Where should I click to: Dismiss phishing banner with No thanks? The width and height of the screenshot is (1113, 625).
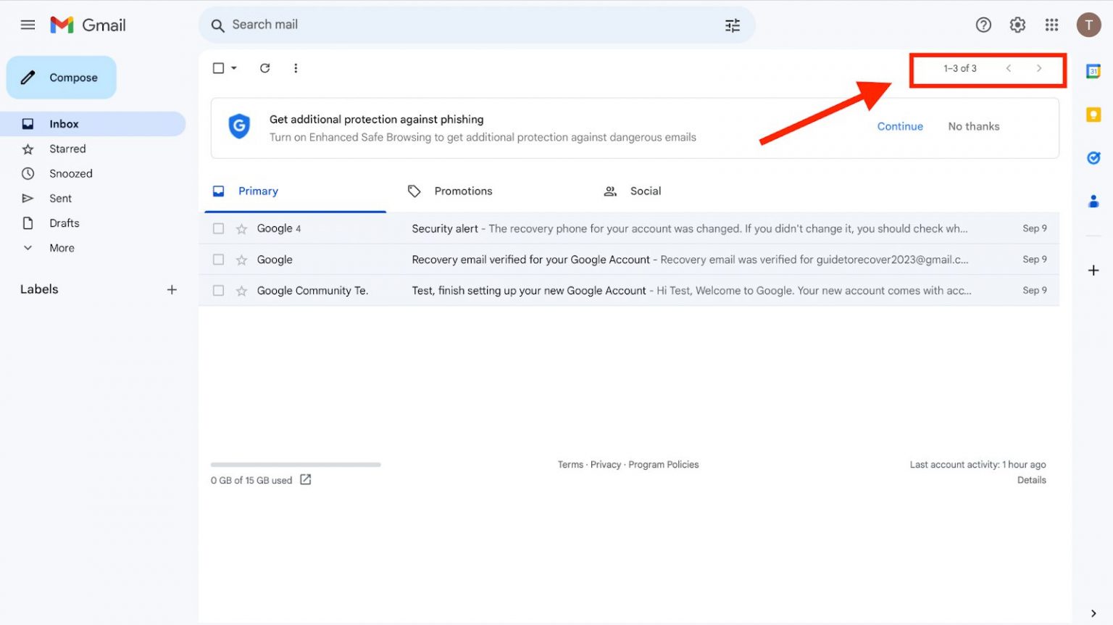[973, 126]
